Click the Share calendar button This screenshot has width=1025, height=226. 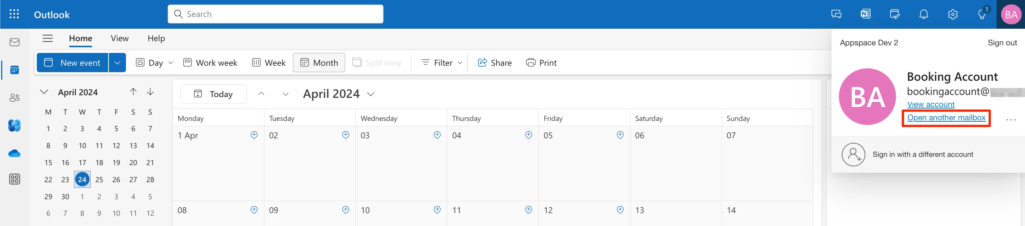point(495,63)
